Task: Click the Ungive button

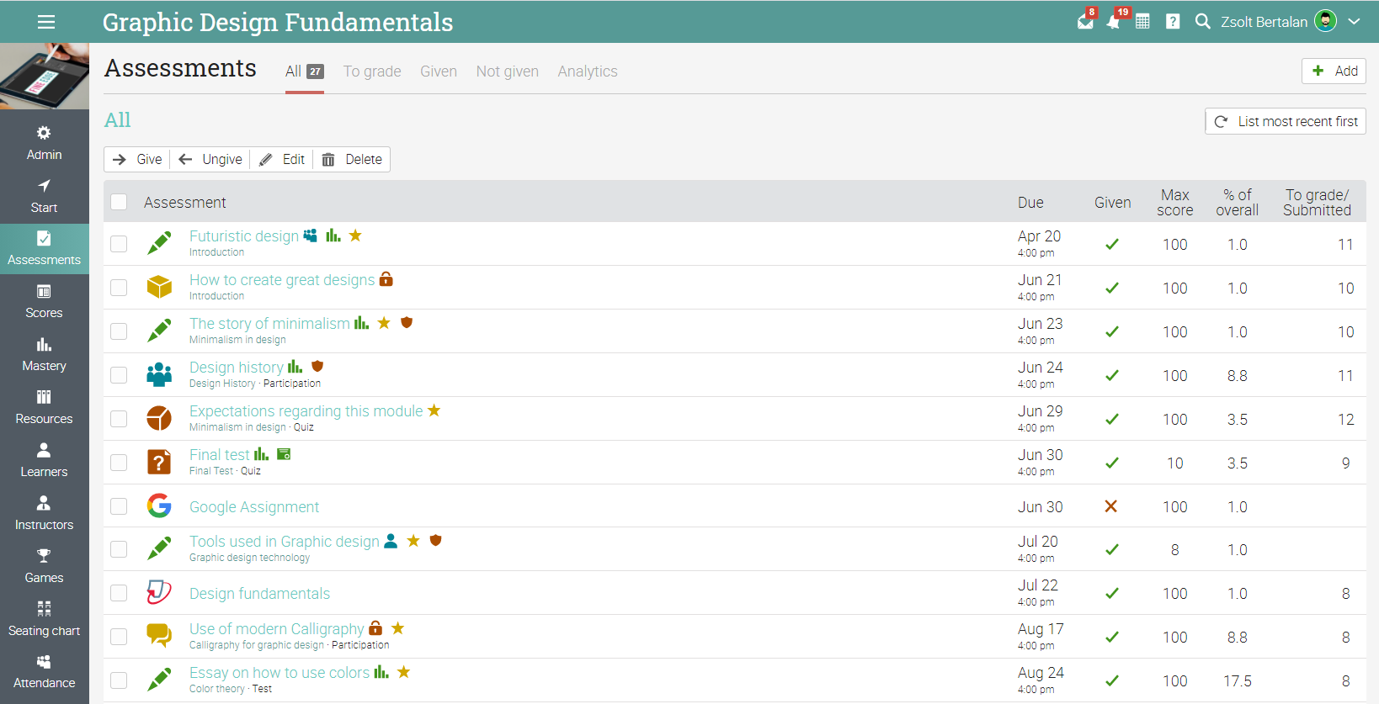Action: [x=210, y=159]
